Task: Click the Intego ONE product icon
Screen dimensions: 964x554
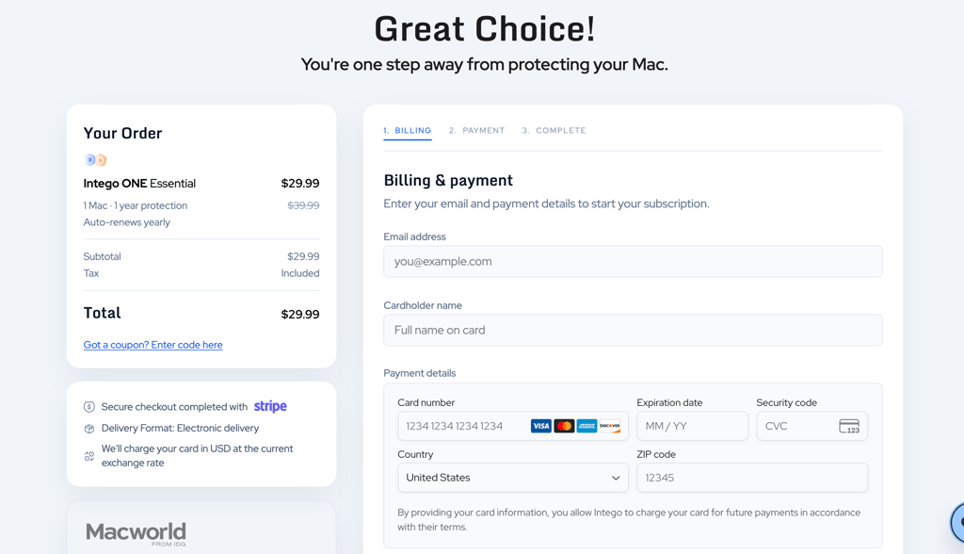Action: 95,160
